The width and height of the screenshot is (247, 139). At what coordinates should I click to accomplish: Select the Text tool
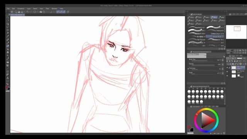8,78
